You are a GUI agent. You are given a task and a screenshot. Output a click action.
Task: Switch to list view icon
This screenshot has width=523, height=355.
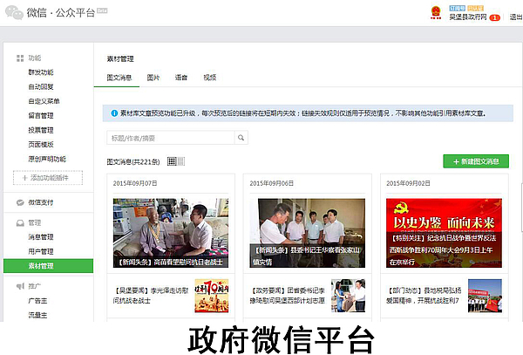(180, 161)
